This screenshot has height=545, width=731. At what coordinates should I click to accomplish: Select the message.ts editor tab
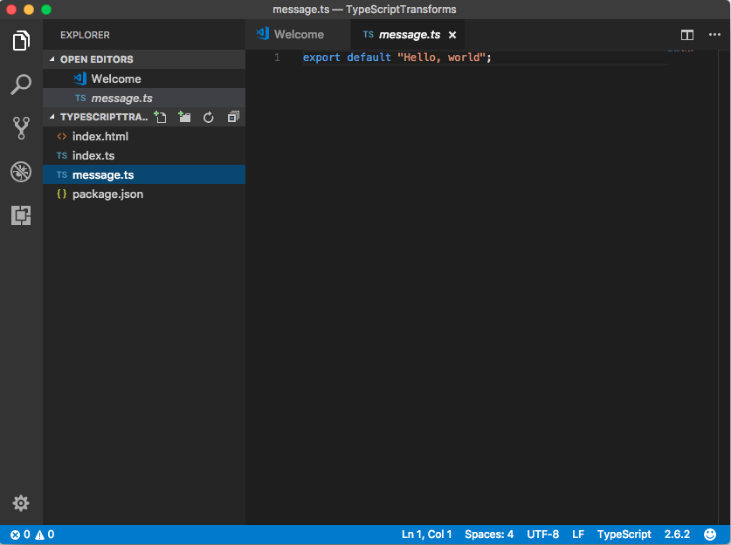pos(408,35)
